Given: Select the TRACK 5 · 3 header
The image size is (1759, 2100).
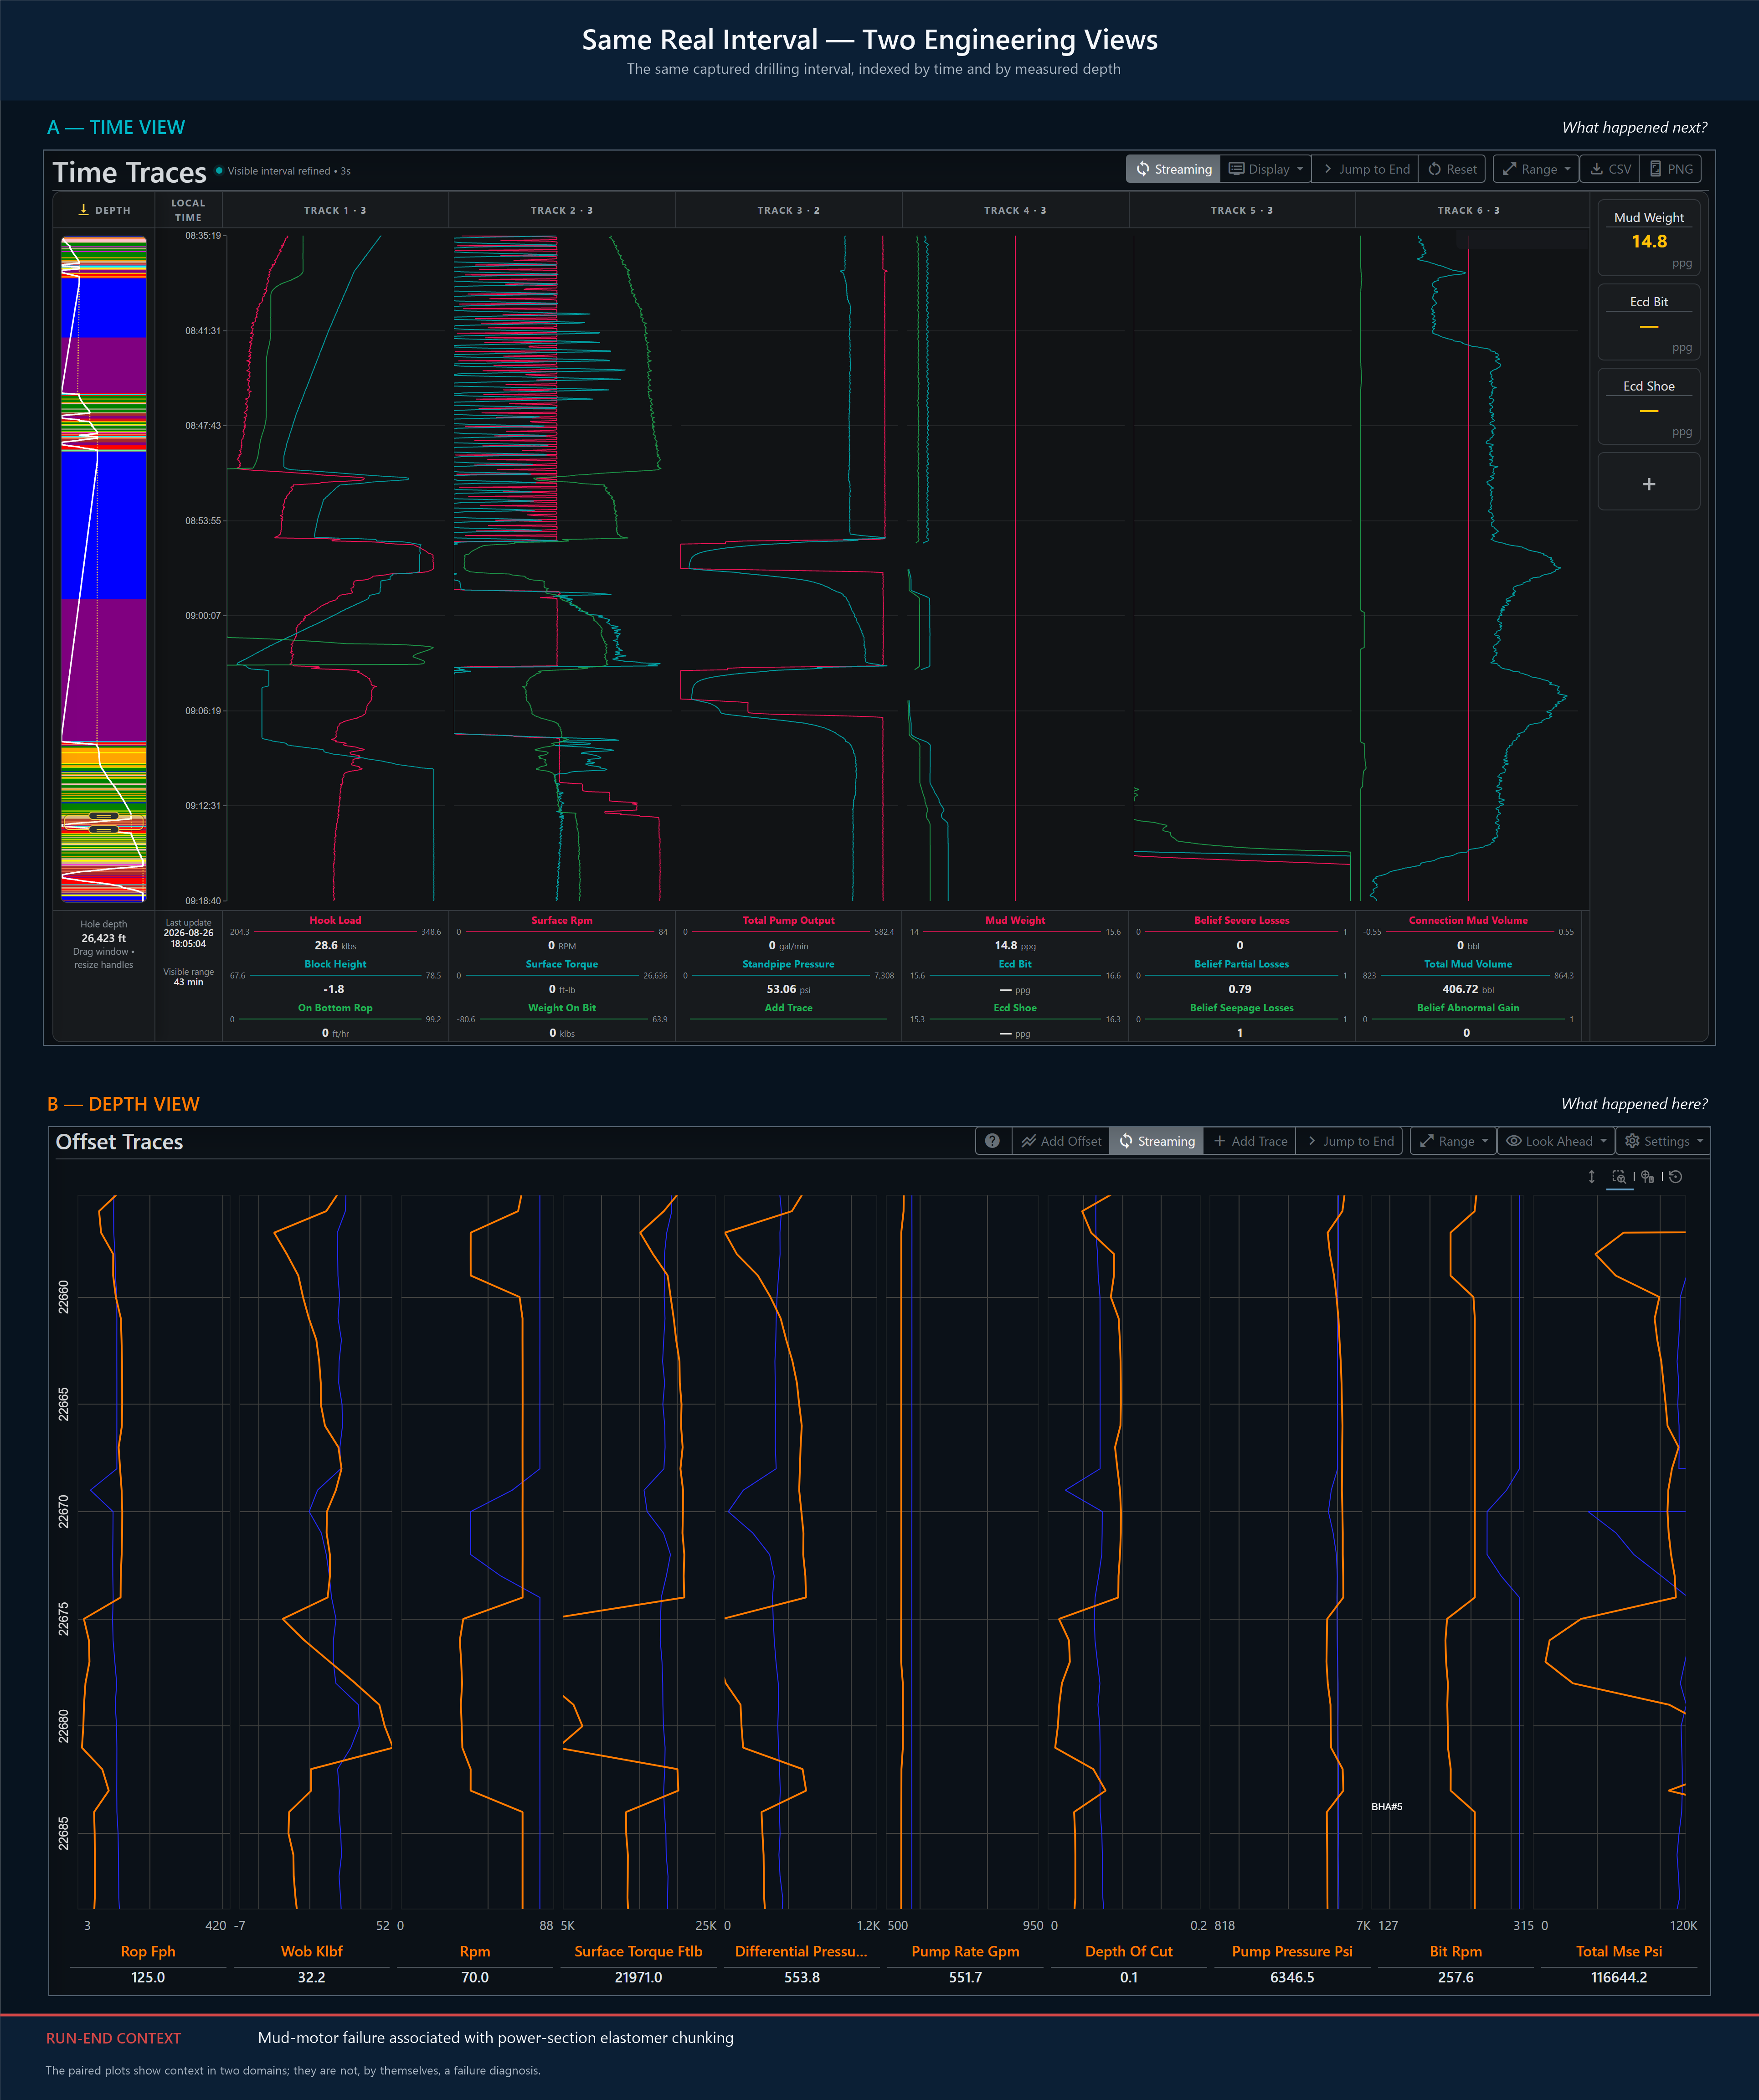Looking at the screenshot, I should click(1242, 210).
